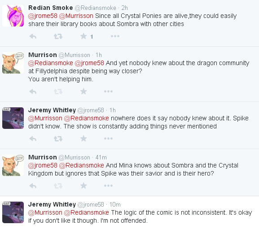
Task: Reply to Jeremy Whitley's 1h tweet
Action: (x=33, y=139)
